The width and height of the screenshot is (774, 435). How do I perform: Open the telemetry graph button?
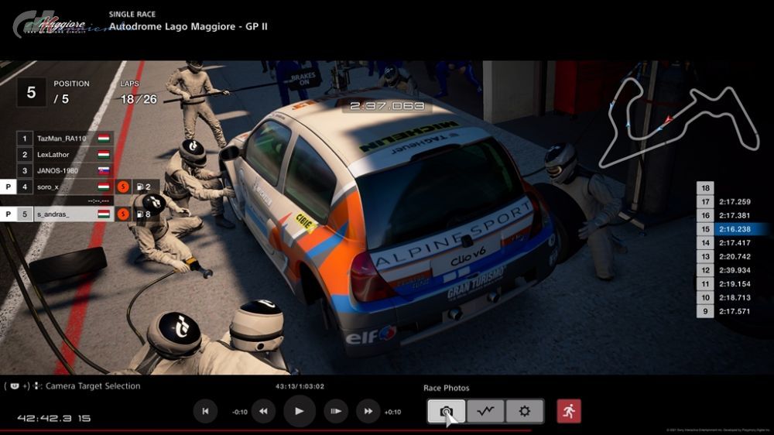pyautogui.click(x=485, y=411)
